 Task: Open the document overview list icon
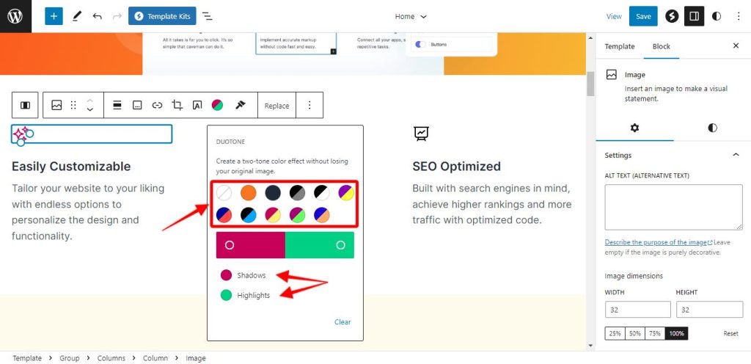click(x=208, y=16)
